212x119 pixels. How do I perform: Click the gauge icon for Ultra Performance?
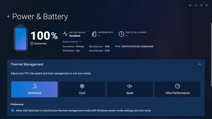tap(177, 86)
